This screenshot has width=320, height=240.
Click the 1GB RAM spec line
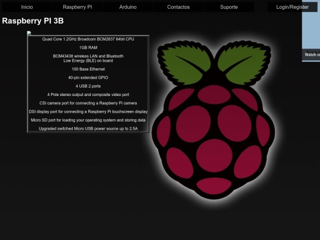tap(88, 47)
